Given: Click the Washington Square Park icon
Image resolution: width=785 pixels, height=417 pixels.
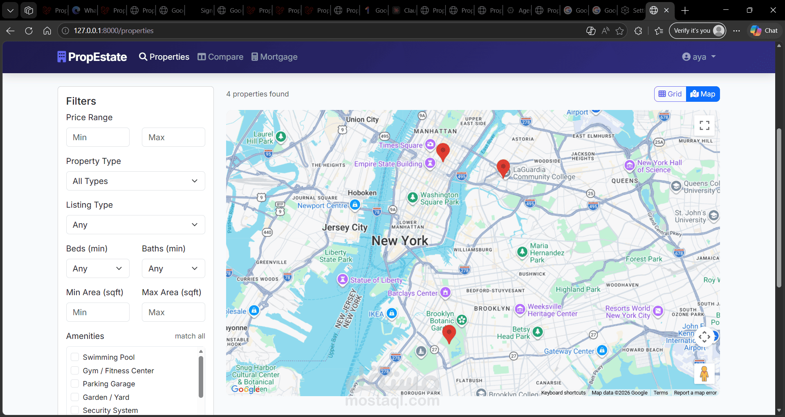Looking at the screenshot, I should tap(413, 197).
